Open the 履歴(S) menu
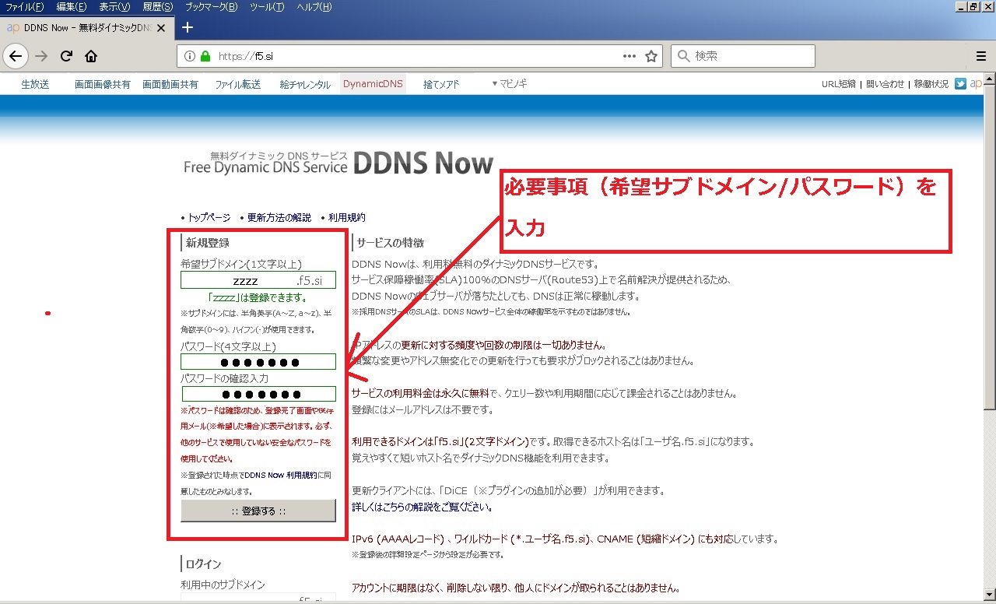The height and width of the screenshot is (604, 996). 157,7
